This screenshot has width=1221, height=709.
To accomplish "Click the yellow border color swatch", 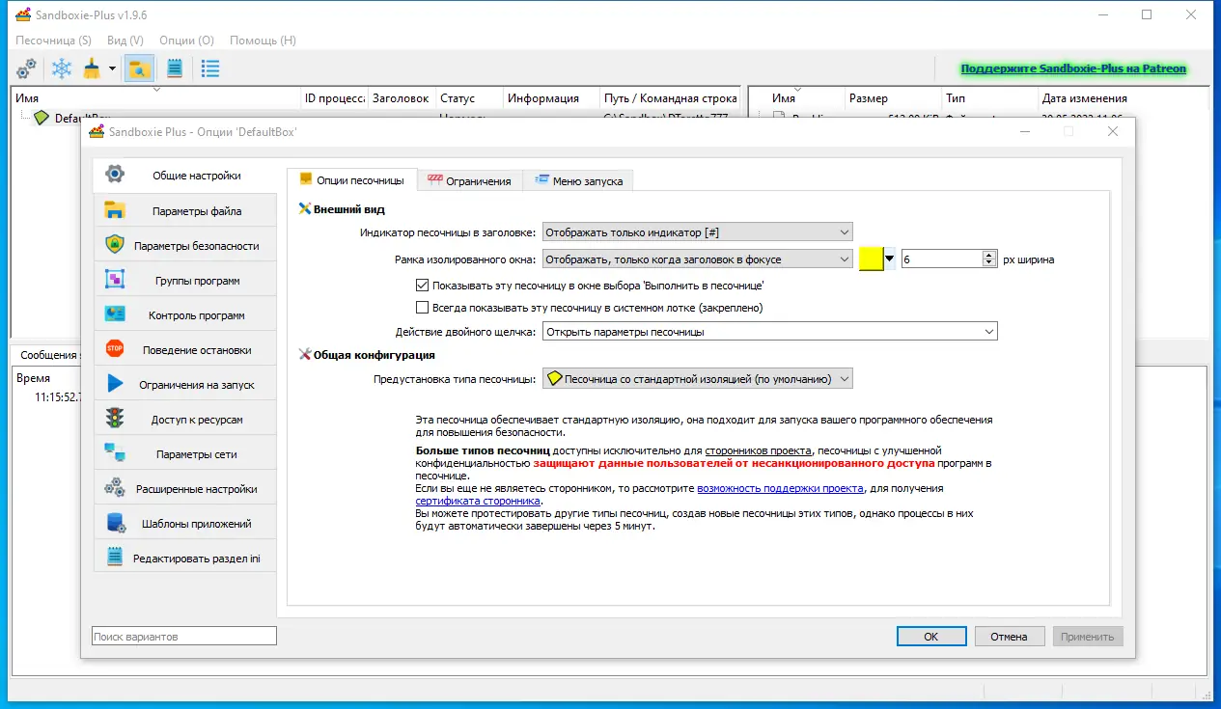I will tap(872, 259).
